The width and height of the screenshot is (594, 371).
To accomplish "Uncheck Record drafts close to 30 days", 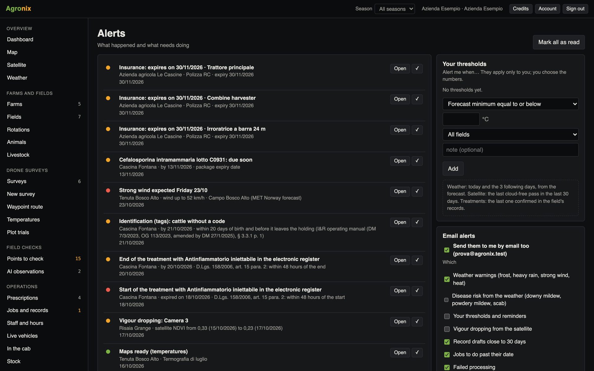I will [x=447, y=342].
